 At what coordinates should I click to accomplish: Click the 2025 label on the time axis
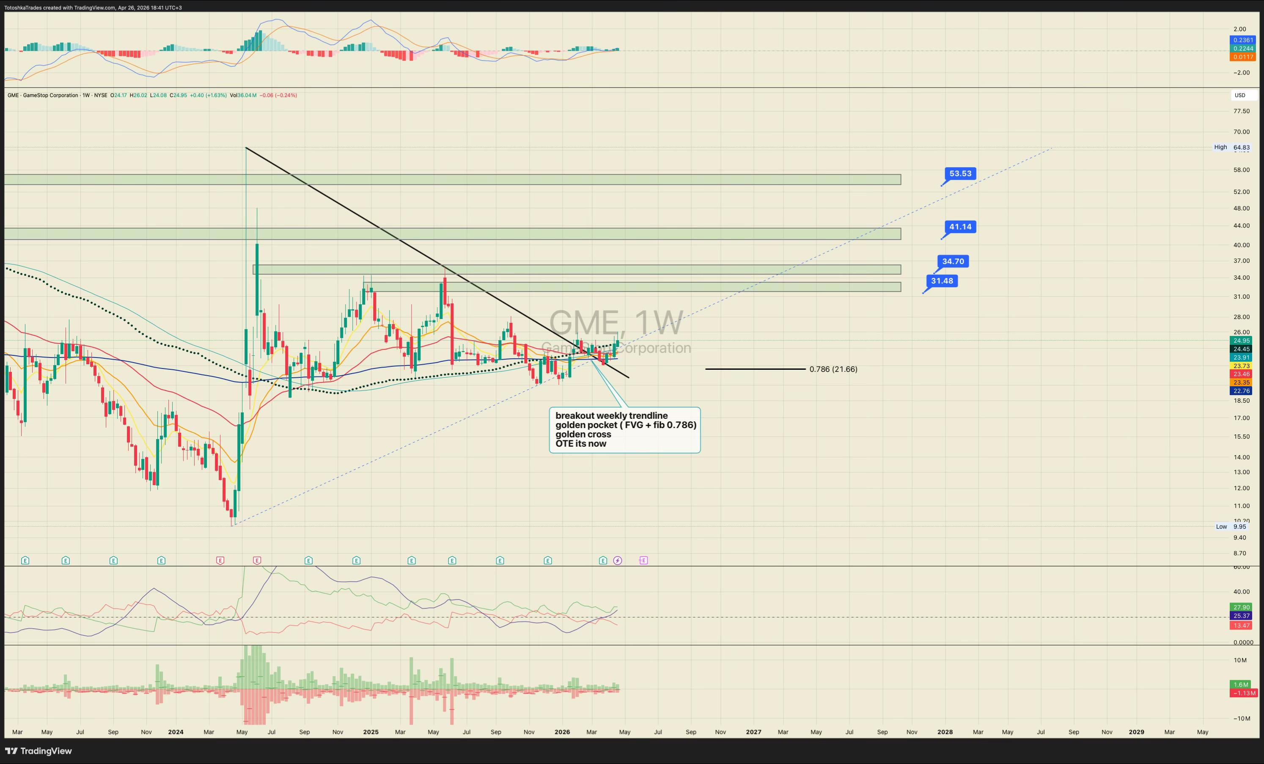point(371,732)
